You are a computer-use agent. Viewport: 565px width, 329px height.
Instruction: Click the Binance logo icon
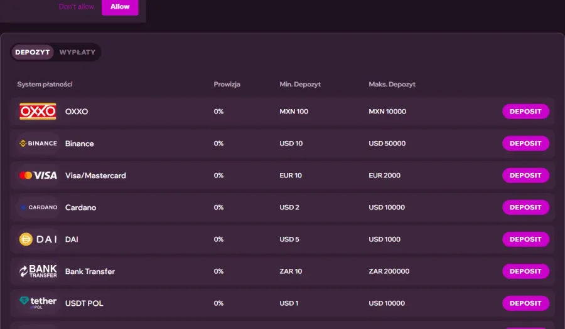point(38,144)
